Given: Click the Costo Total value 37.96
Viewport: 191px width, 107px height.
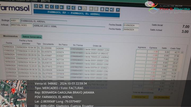Looking at the screenshot, I should coord(174,56).
